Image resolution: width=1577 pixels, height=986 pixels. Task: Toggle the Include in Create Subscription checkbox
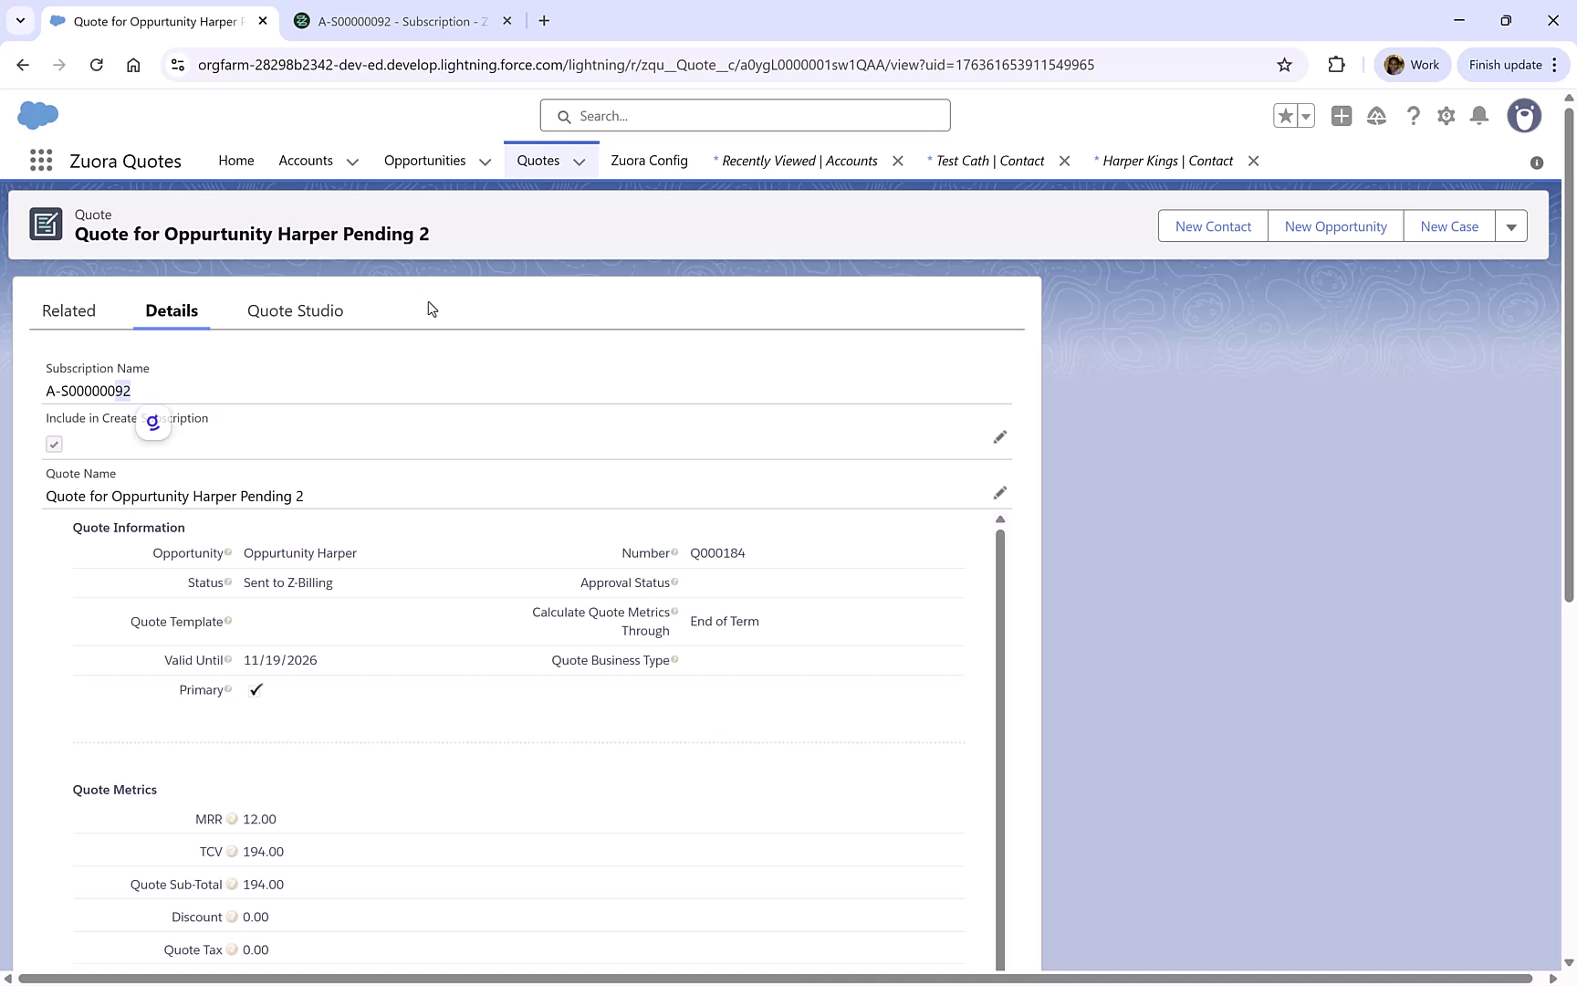point(54,444)
